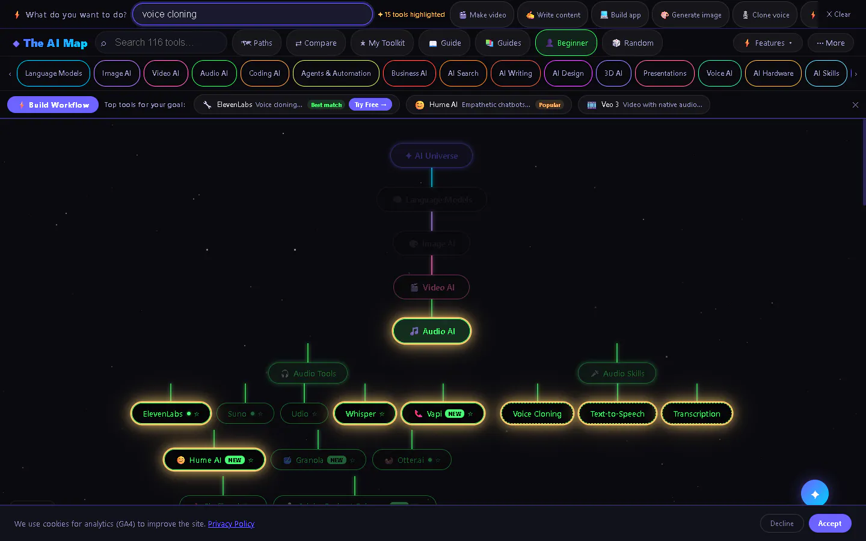Screen dimensions: 866x541
Task: Select the 3D AI category tab
Action: click(x=613, y=73)
